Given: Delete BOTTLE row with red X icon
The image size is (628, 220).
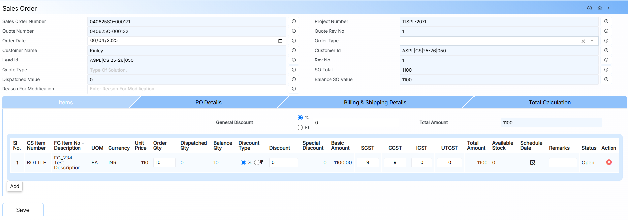Looking at the screenshot, I should point(609,162).
